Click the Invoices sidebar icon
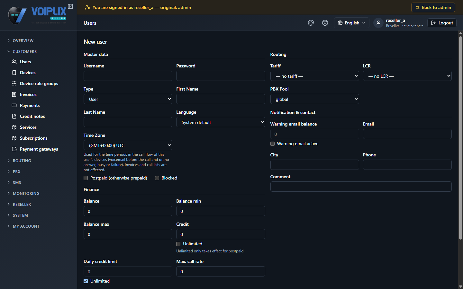Screen dimensions: 463x289 (14, 94)
